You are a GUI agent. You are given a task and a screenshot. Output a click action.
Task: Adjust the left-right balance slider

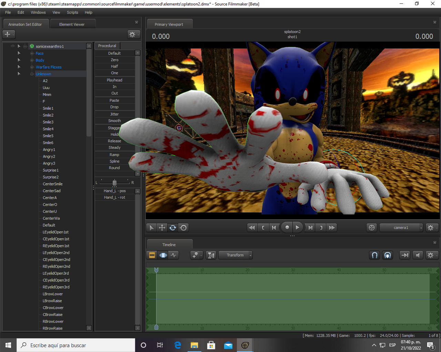click(114, 183)
